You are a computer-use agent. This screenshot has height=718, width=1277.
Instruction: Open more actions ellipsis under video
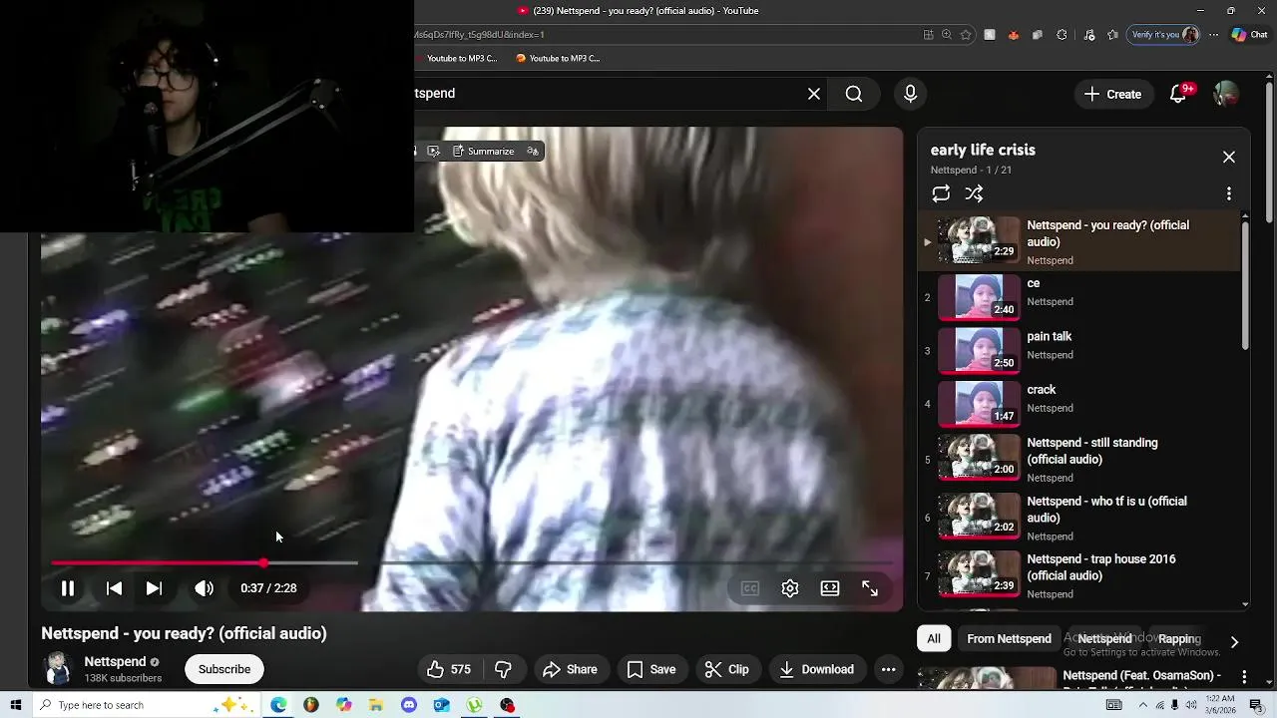[x=888, y=670]
